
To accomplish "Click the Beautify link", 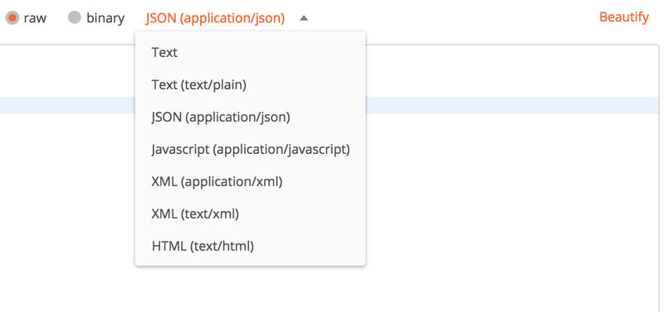I will pyautogui.click(x=624, y=17).
